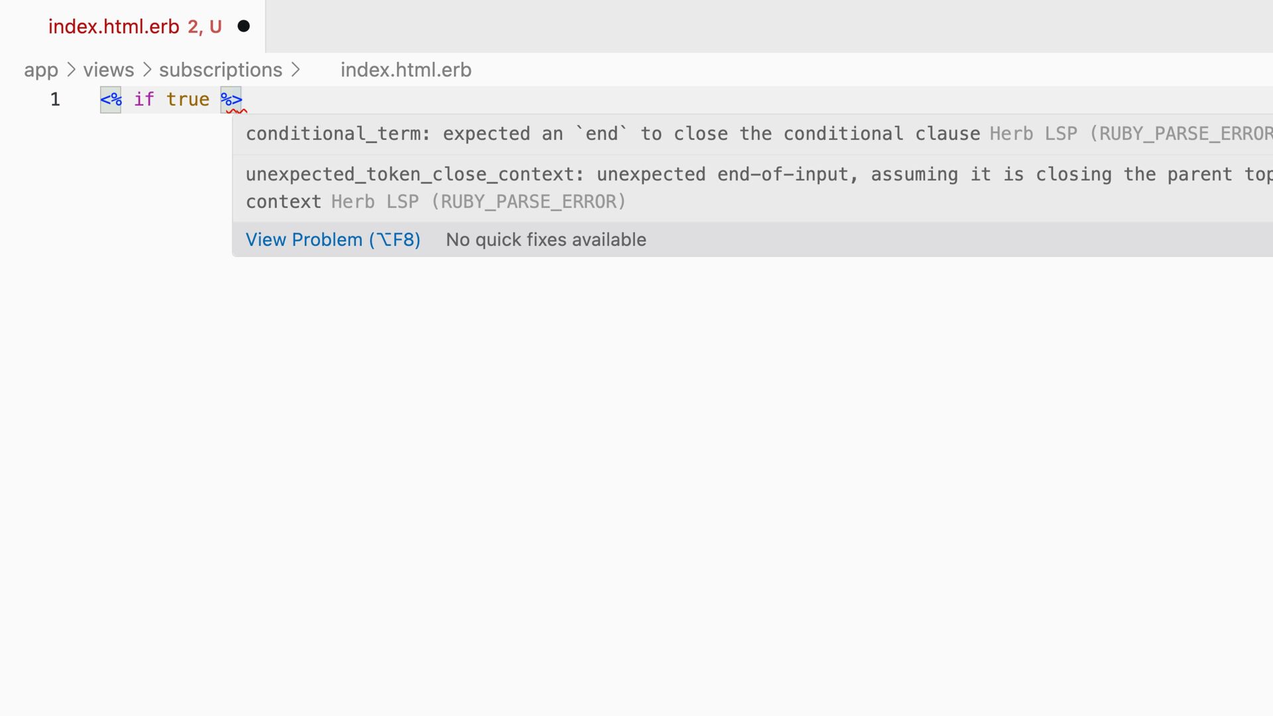Screen dimensions: 1273x716
Task: Click the conditional_term error message
Action: [613, 134]
